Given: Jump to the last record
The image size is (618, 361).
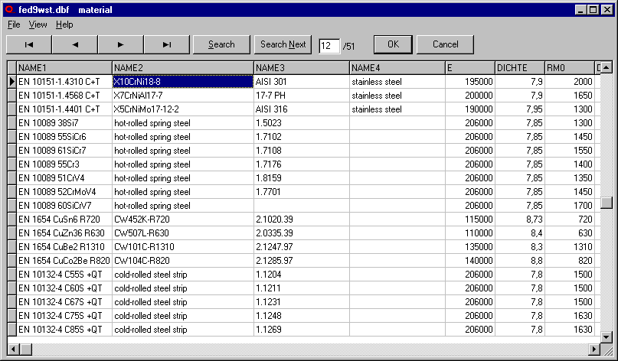Looking at the screenshot, I should (x=167, y=44).
